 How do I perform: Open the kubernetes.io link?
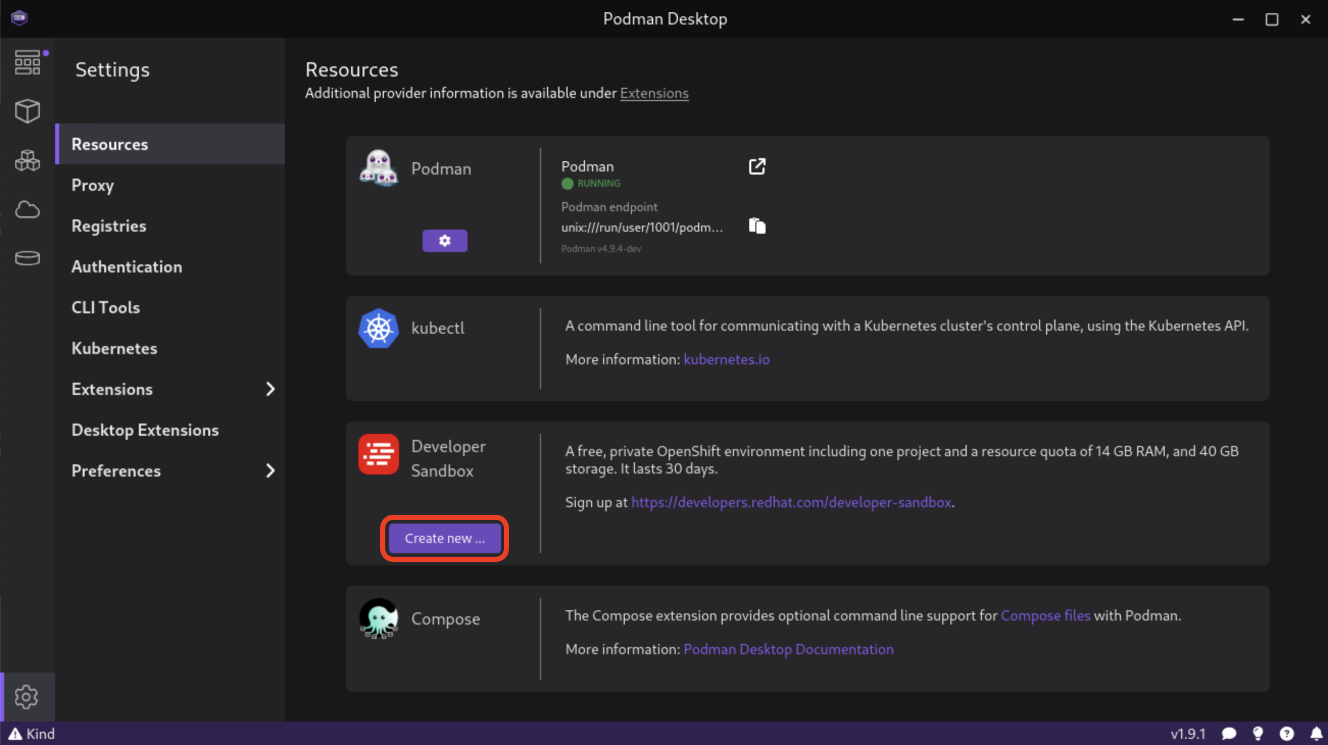click(x=726, y=359)
